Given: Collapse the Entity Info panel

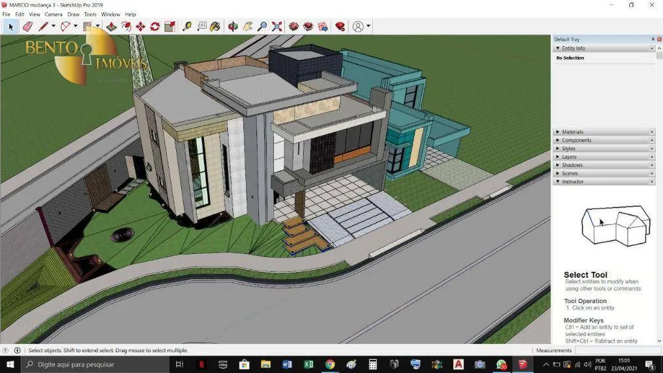Looking at the screenshot, I should click(557, 48).
